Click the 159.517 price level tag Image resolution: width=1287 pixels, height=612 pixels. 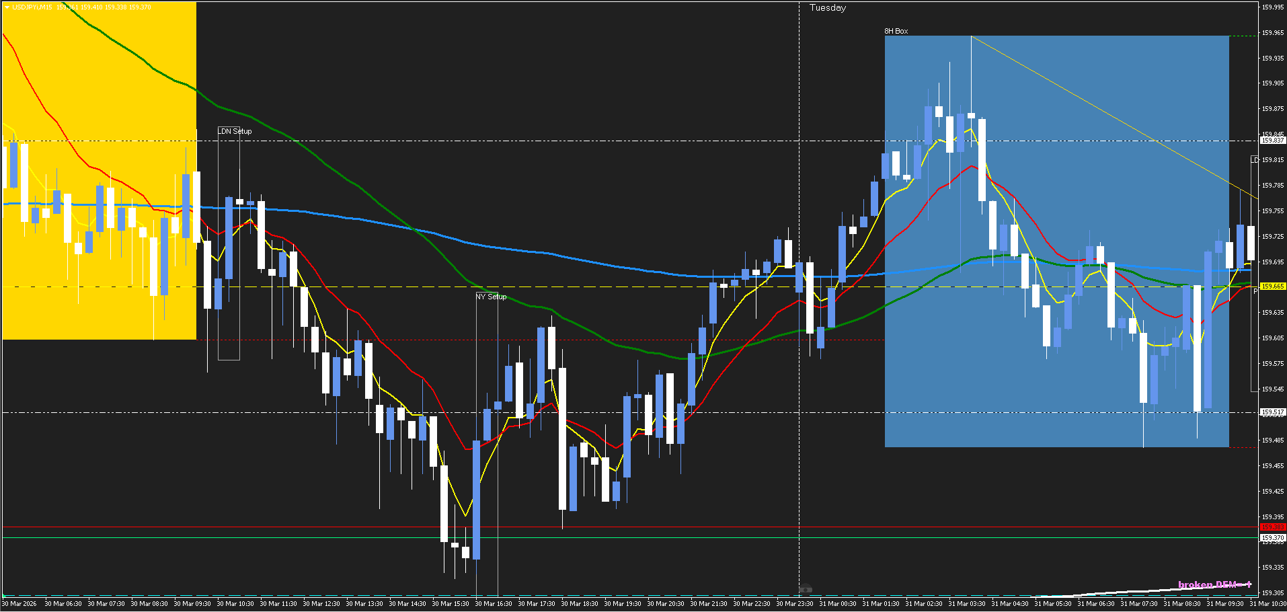pyautogui.click(x=1272, y=412)
